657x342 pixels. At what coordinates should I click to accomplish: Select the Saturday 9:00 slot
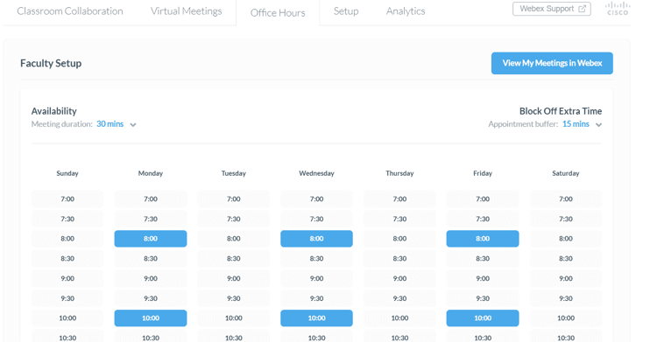565,278
